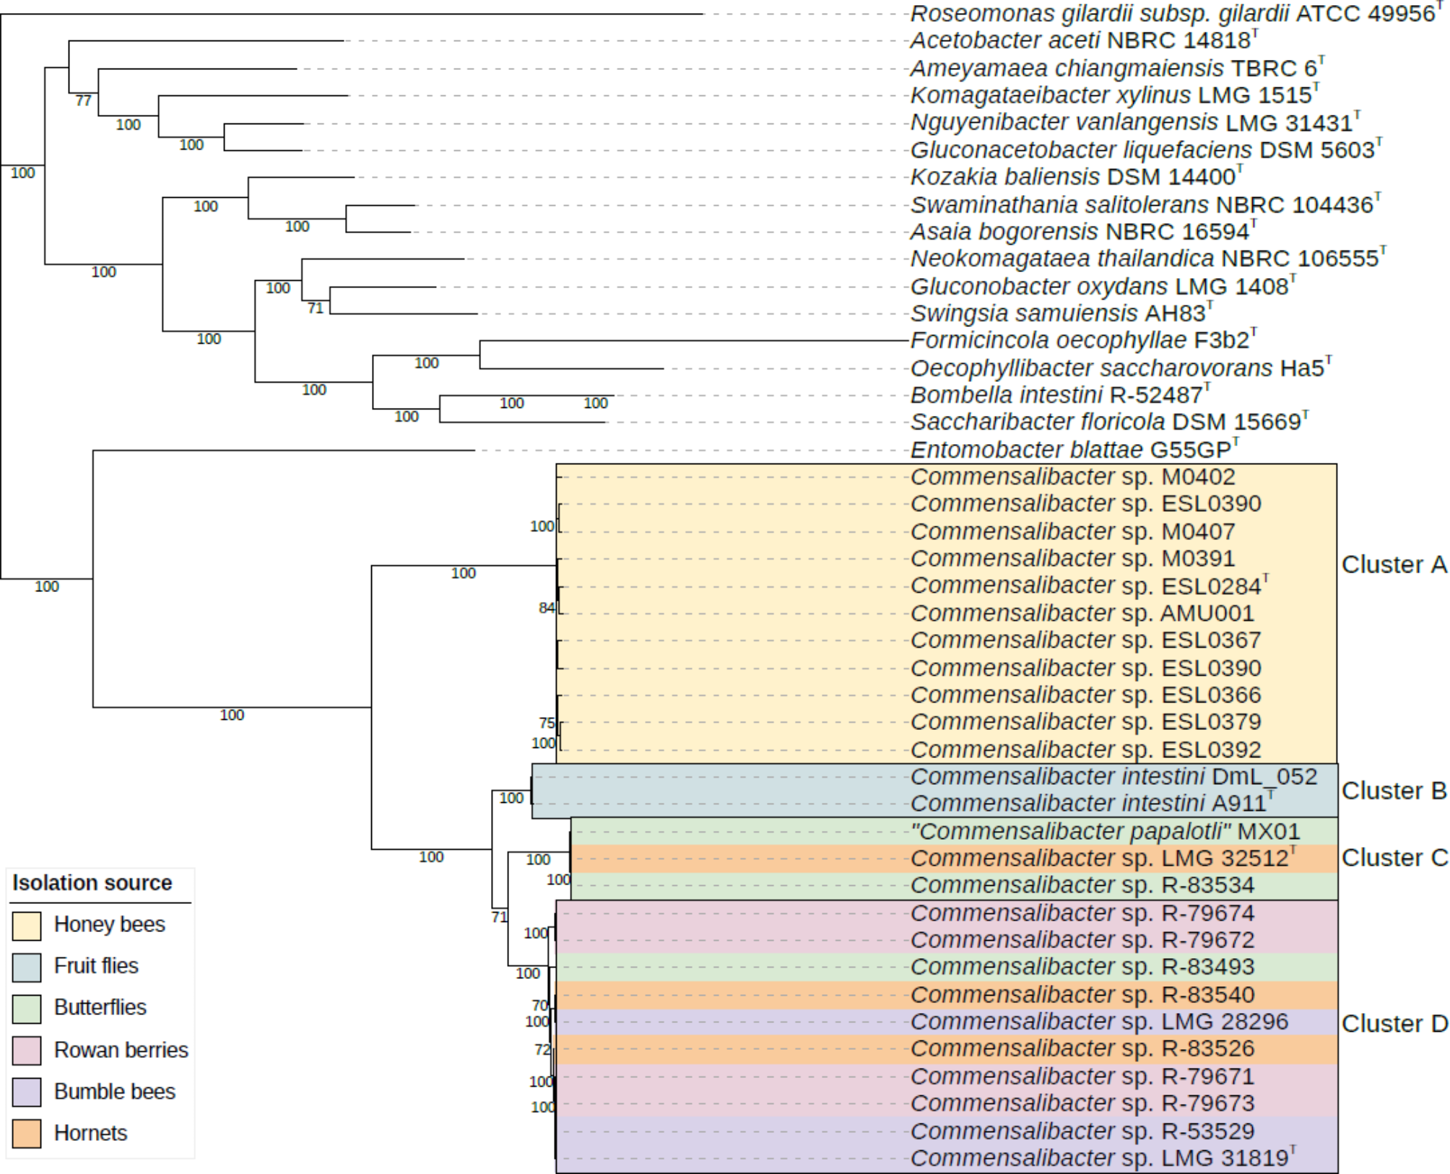Click the "Commensalibacter papalotli" MX01 label
This screenshot has height=1174, width=1450.
tap(1106, 831)
